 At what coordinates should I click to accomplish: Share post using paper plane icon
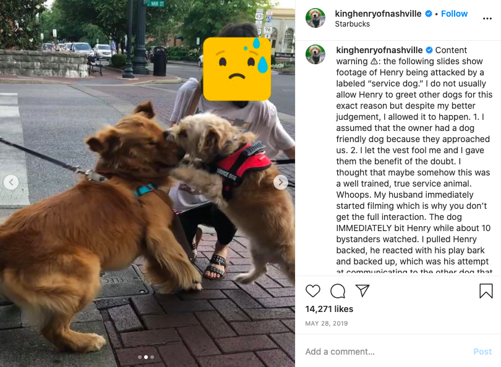point(362,290)
